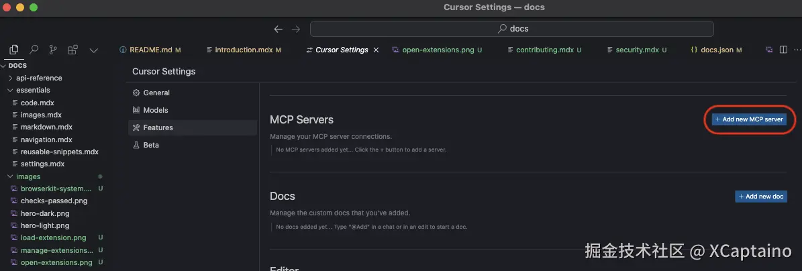The width and height of the screenshot is (802, 271).
Task: Collapse the essentials folder
Action: [x=34, y=90]
